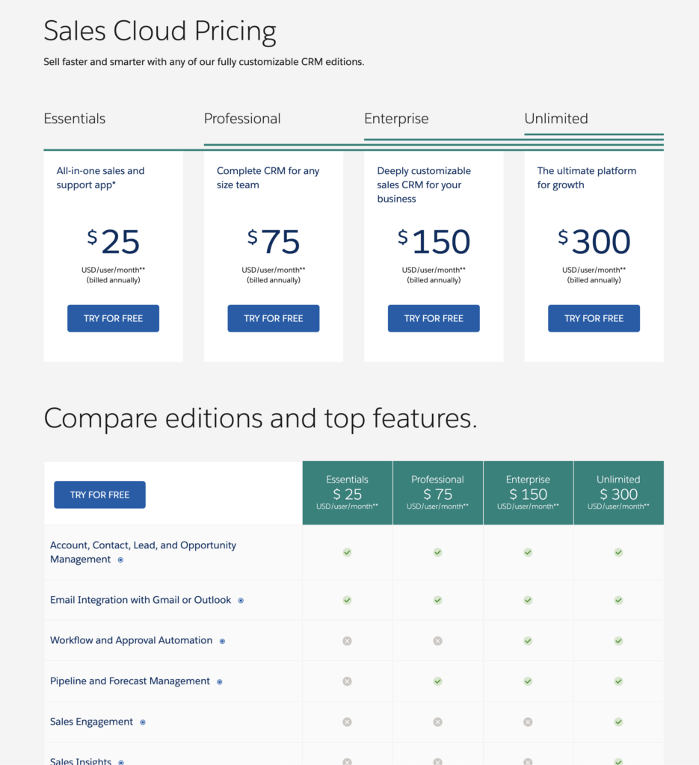
Task: Click the $300 price on Unlimited card
Action: [594, 241]
